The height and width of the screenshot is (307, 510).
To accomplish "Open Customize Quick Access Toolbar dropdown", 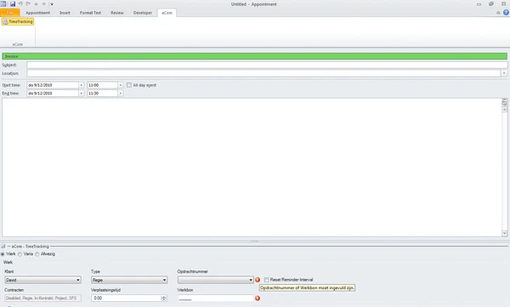I will click(x=51, y=4).
